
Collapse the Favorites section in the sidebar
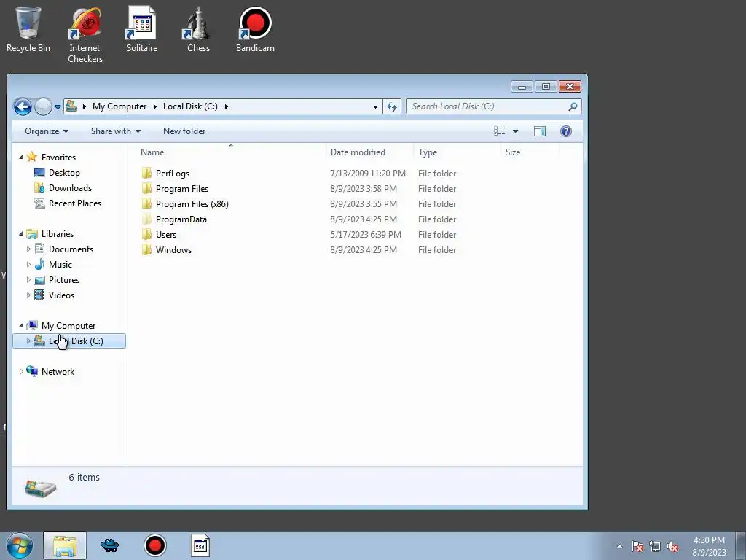21,157
